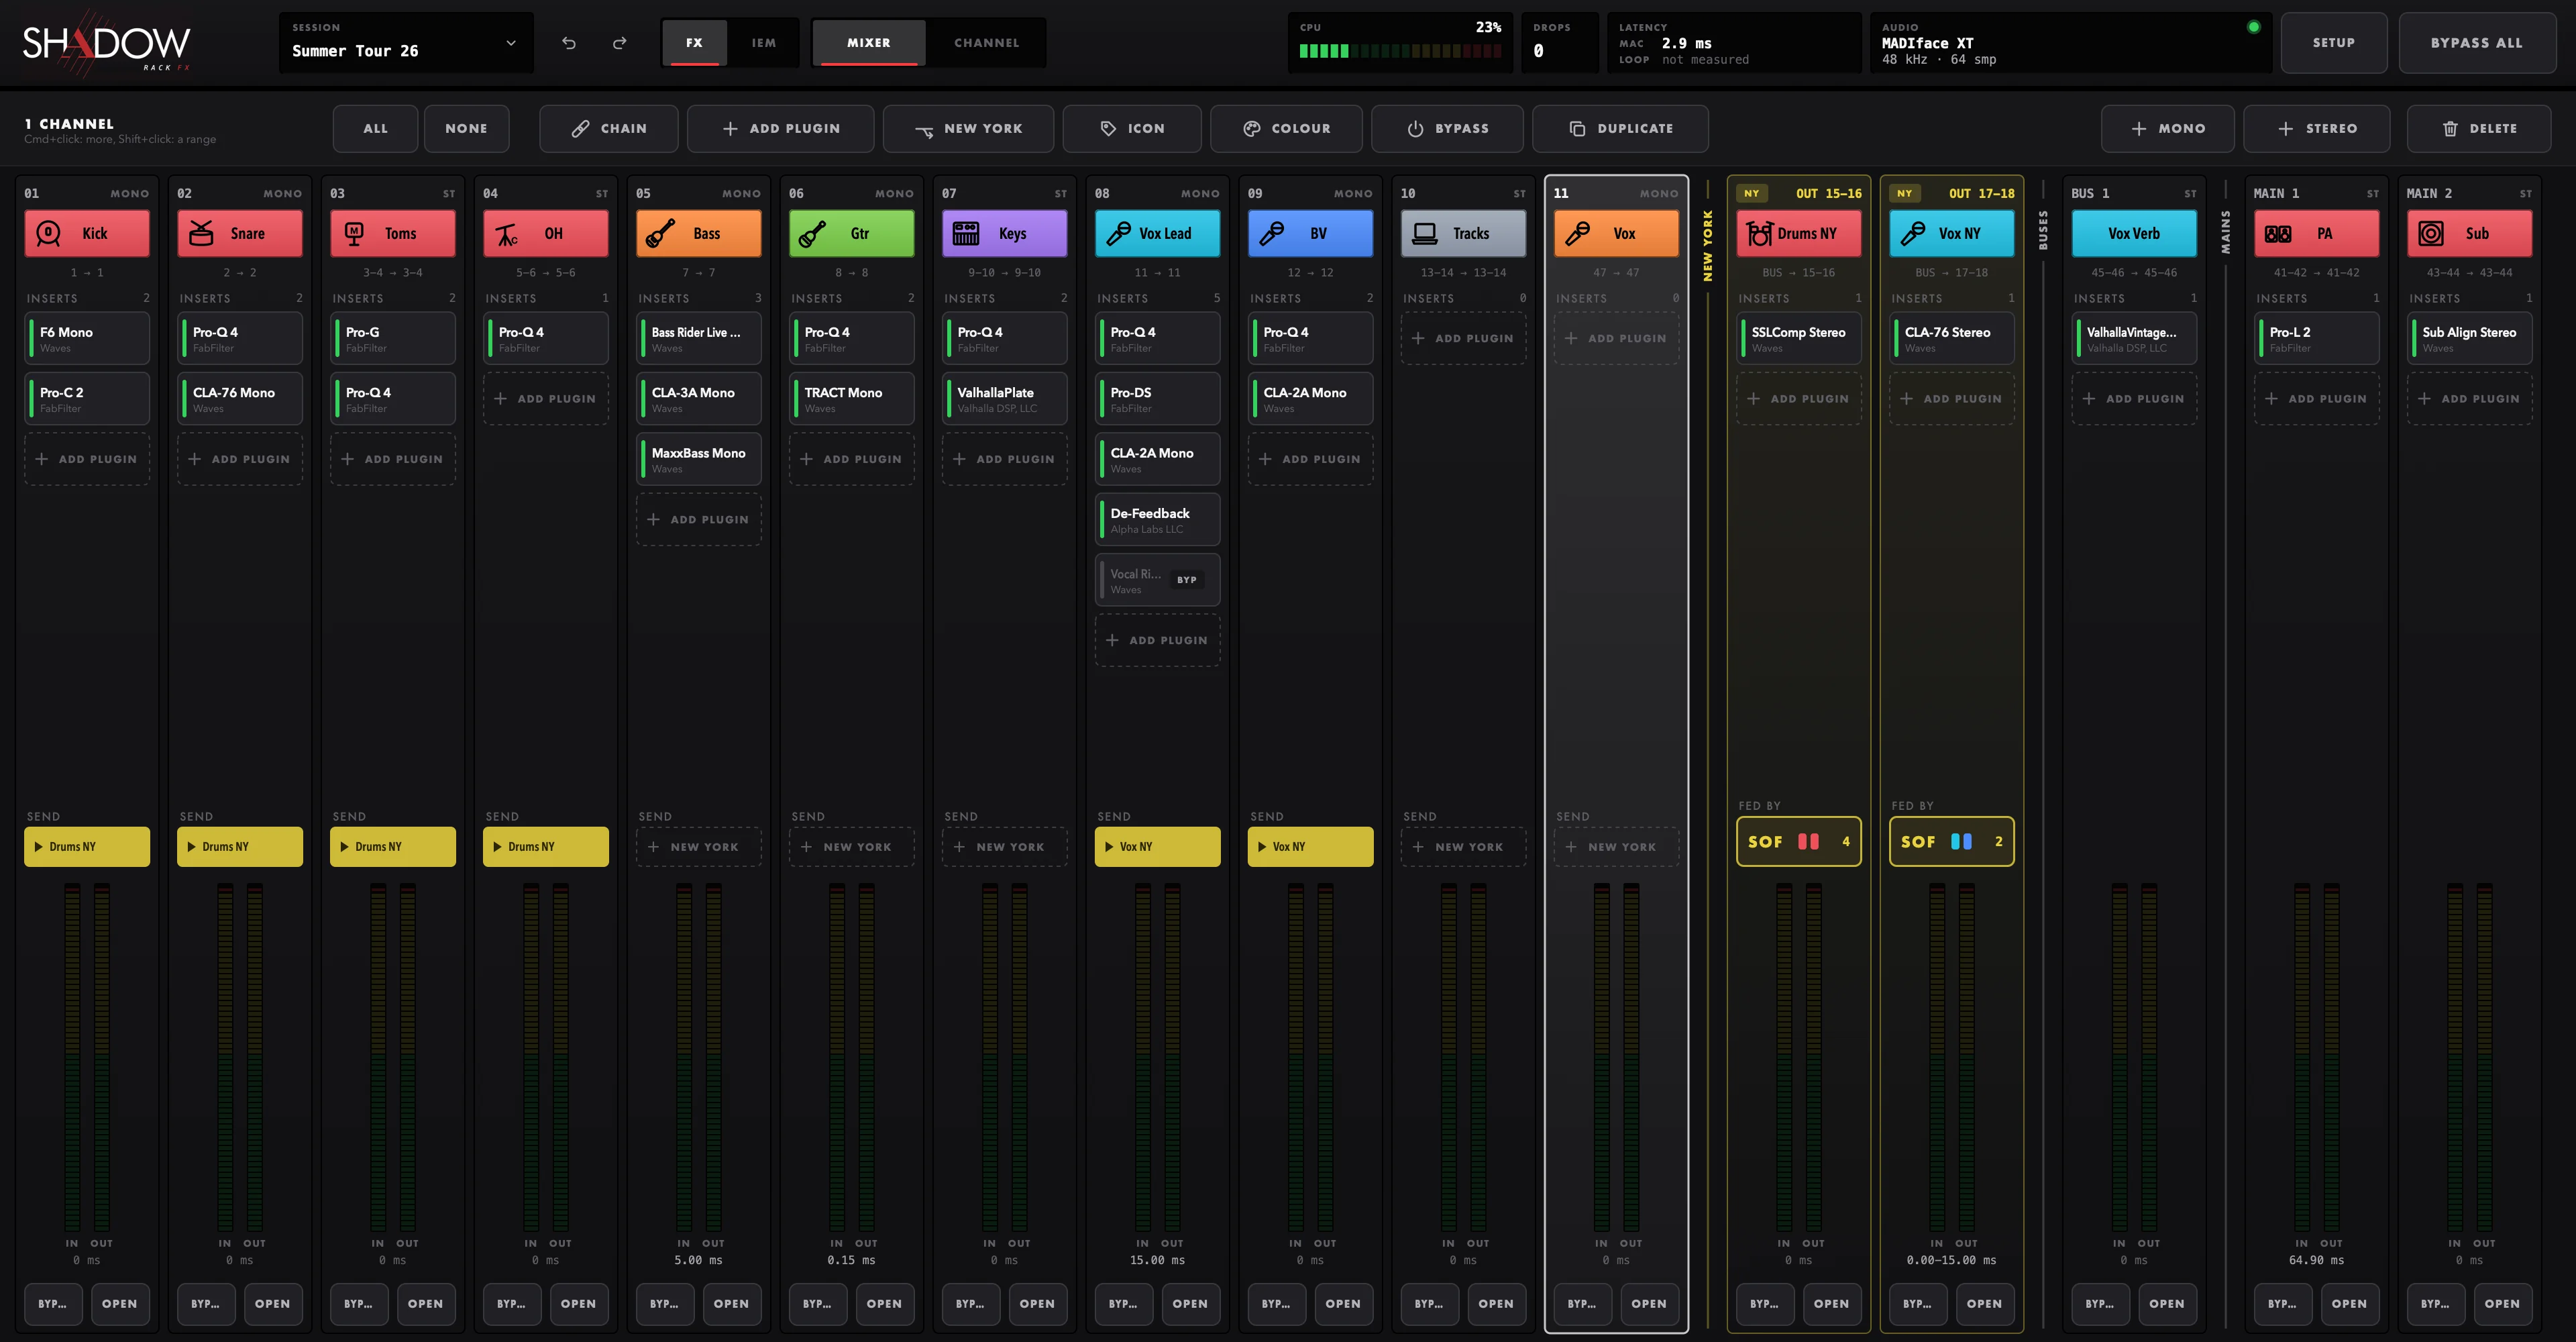Click the Vox Lead microphone icon
This screenshot has height=1342, width=2576.
click(1119, 233)
